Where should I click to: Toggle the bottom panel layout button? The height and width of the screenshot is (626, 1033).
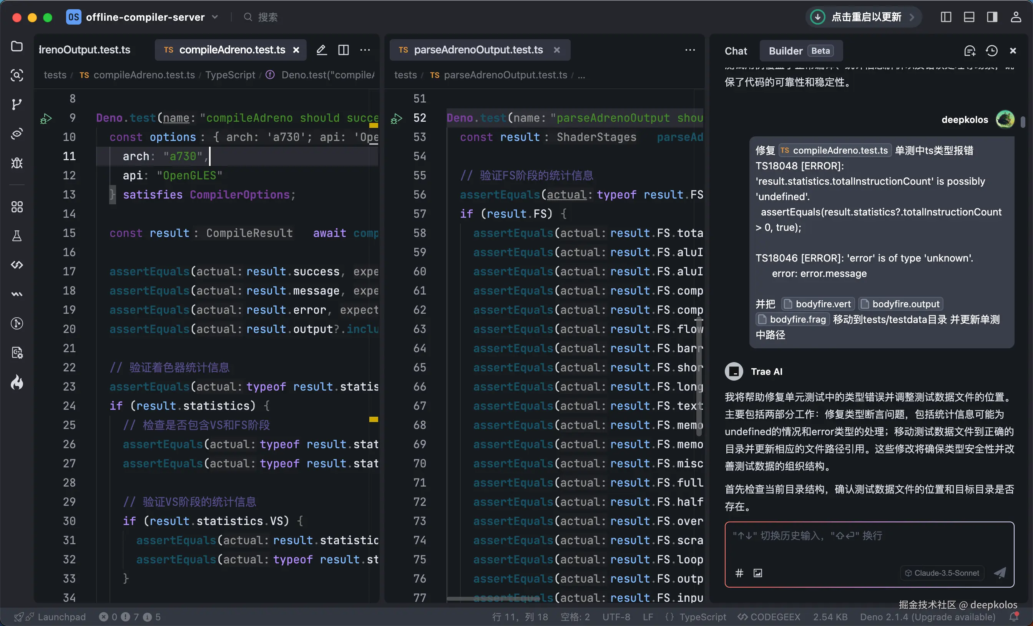pyautogui.click(x=969, y=17)
